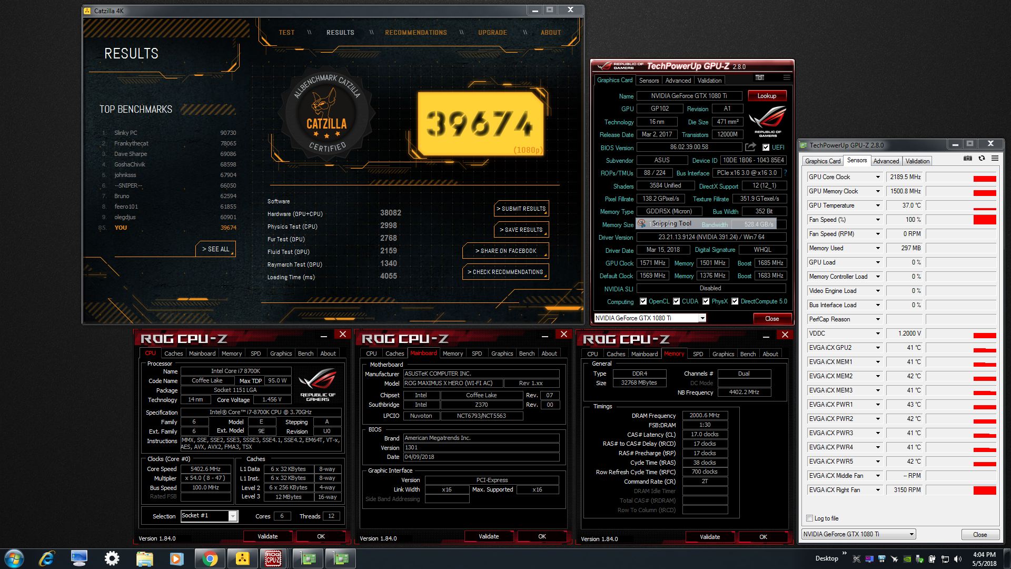Open the hamburger menu in ROG GPU-Z
Image resolution: width=1011 pixels, height=569 pixels.
point(787,77)
